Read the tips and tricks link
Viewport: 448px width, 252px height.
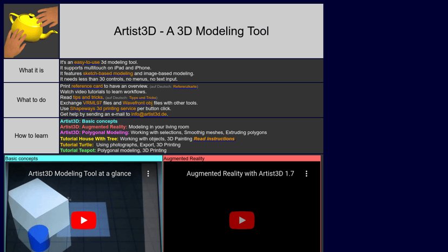tap(88, 97)
